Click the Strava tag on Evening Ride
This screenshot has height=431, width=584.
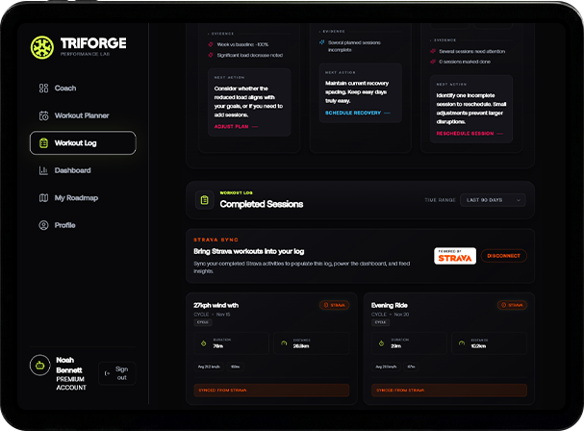512,305
